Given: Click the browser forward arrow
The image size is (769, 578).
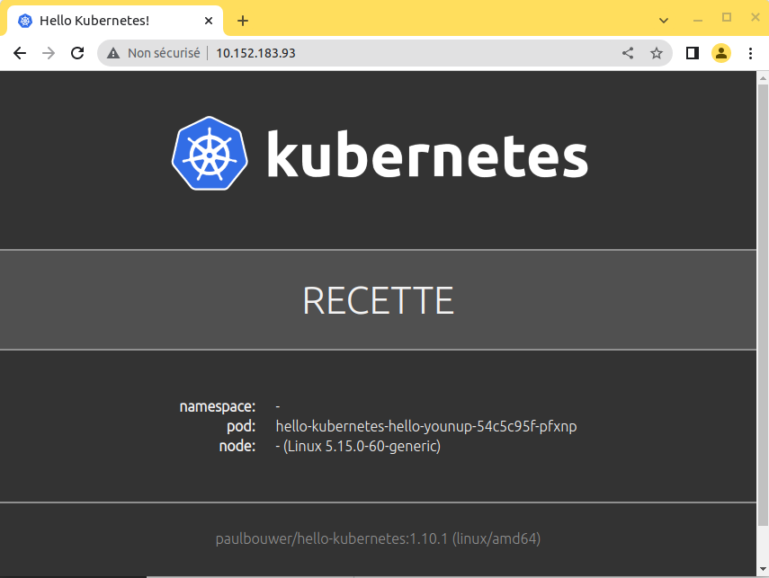Looking at the screenshot, I should tap(49, 53).
